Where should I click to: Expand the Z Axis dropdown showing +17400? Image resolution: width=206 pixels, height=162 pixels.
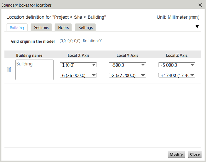pyautogui.click(x=177, y=75)
